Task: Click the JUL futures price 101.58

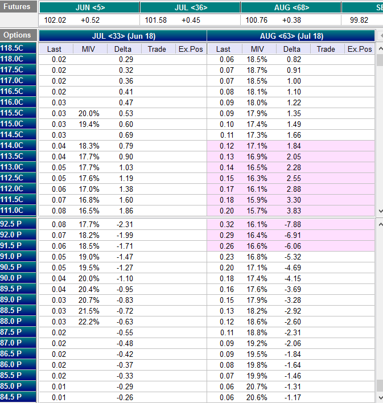Action: coord(156,20)
